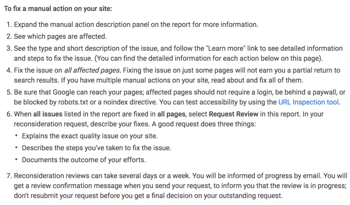Click the bold "all pages" text in step 6

[172, 114]
